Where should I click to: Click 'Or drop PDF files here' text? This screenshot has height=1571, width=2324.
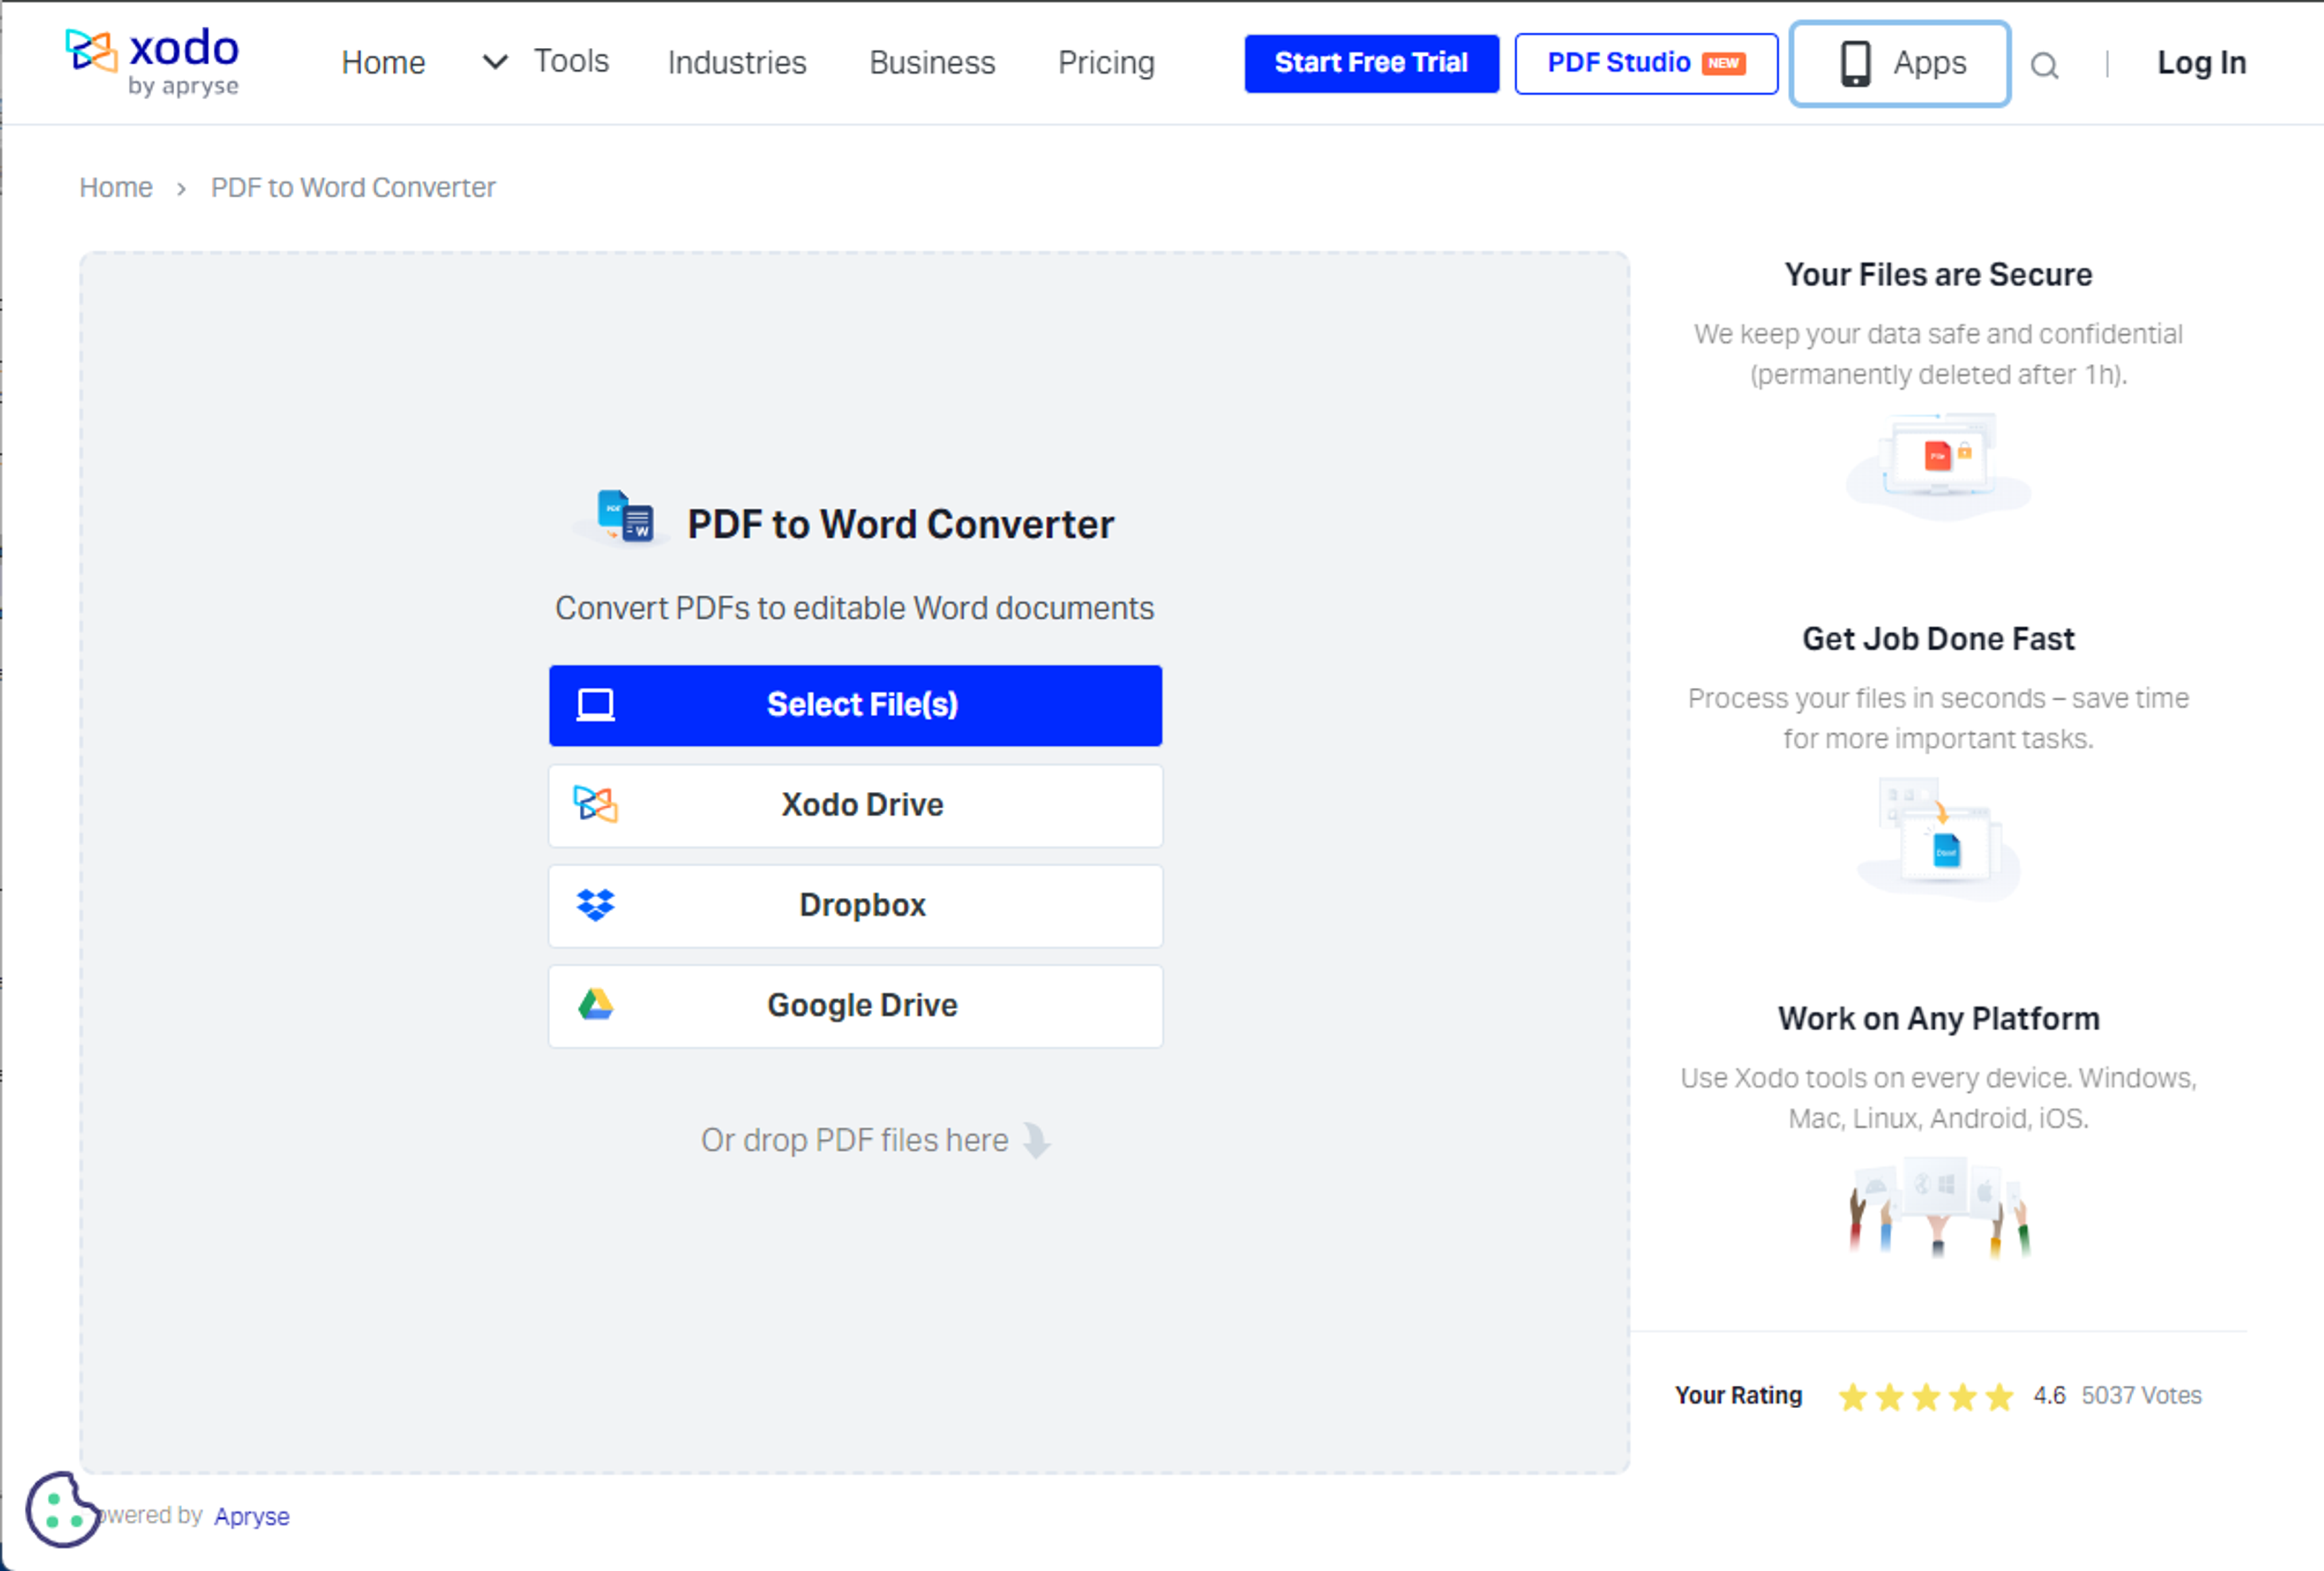pos(855,1140)
